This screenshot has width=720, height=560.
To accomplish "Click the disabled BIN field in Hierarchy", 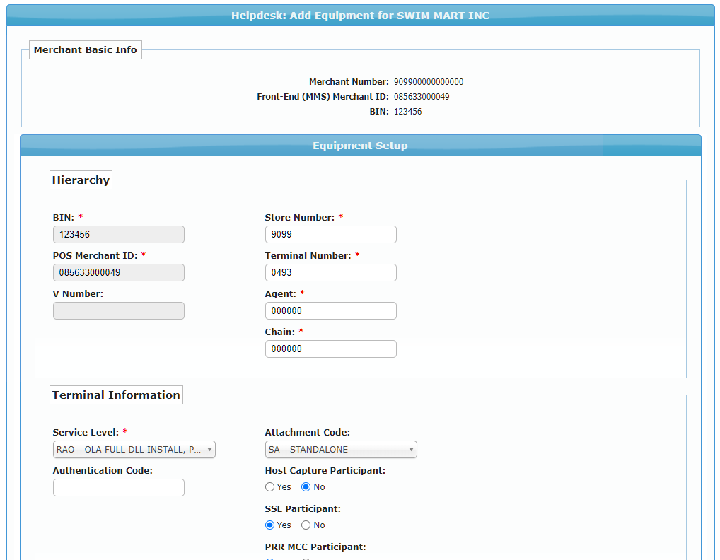I will 119,235.
